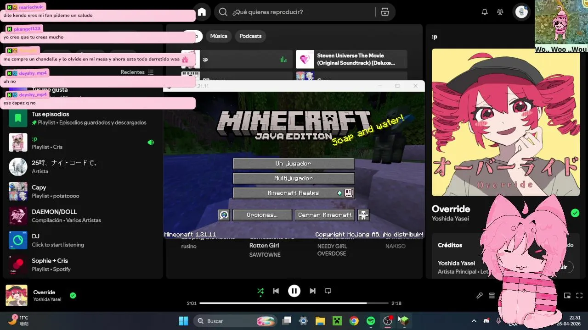
Task: Open the Friend Activity icon
Action: coord(500,12)
